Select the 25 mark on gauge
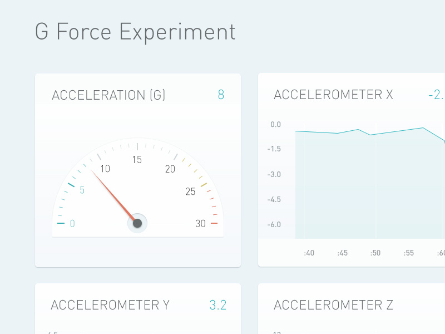Screen dimensions: 445x334 190,191
